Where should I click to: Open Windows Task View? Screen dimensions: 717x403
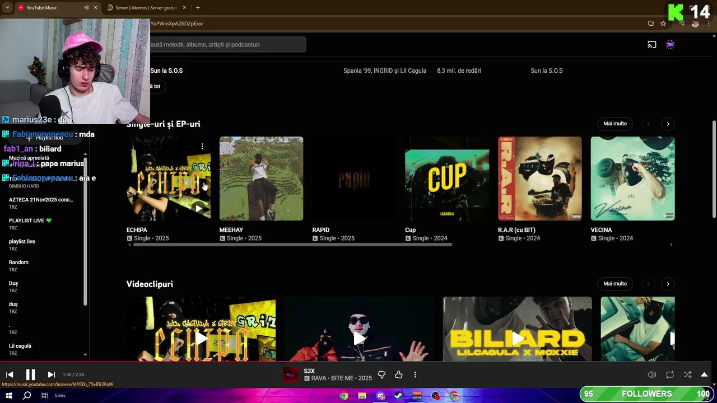pos(44,396)
